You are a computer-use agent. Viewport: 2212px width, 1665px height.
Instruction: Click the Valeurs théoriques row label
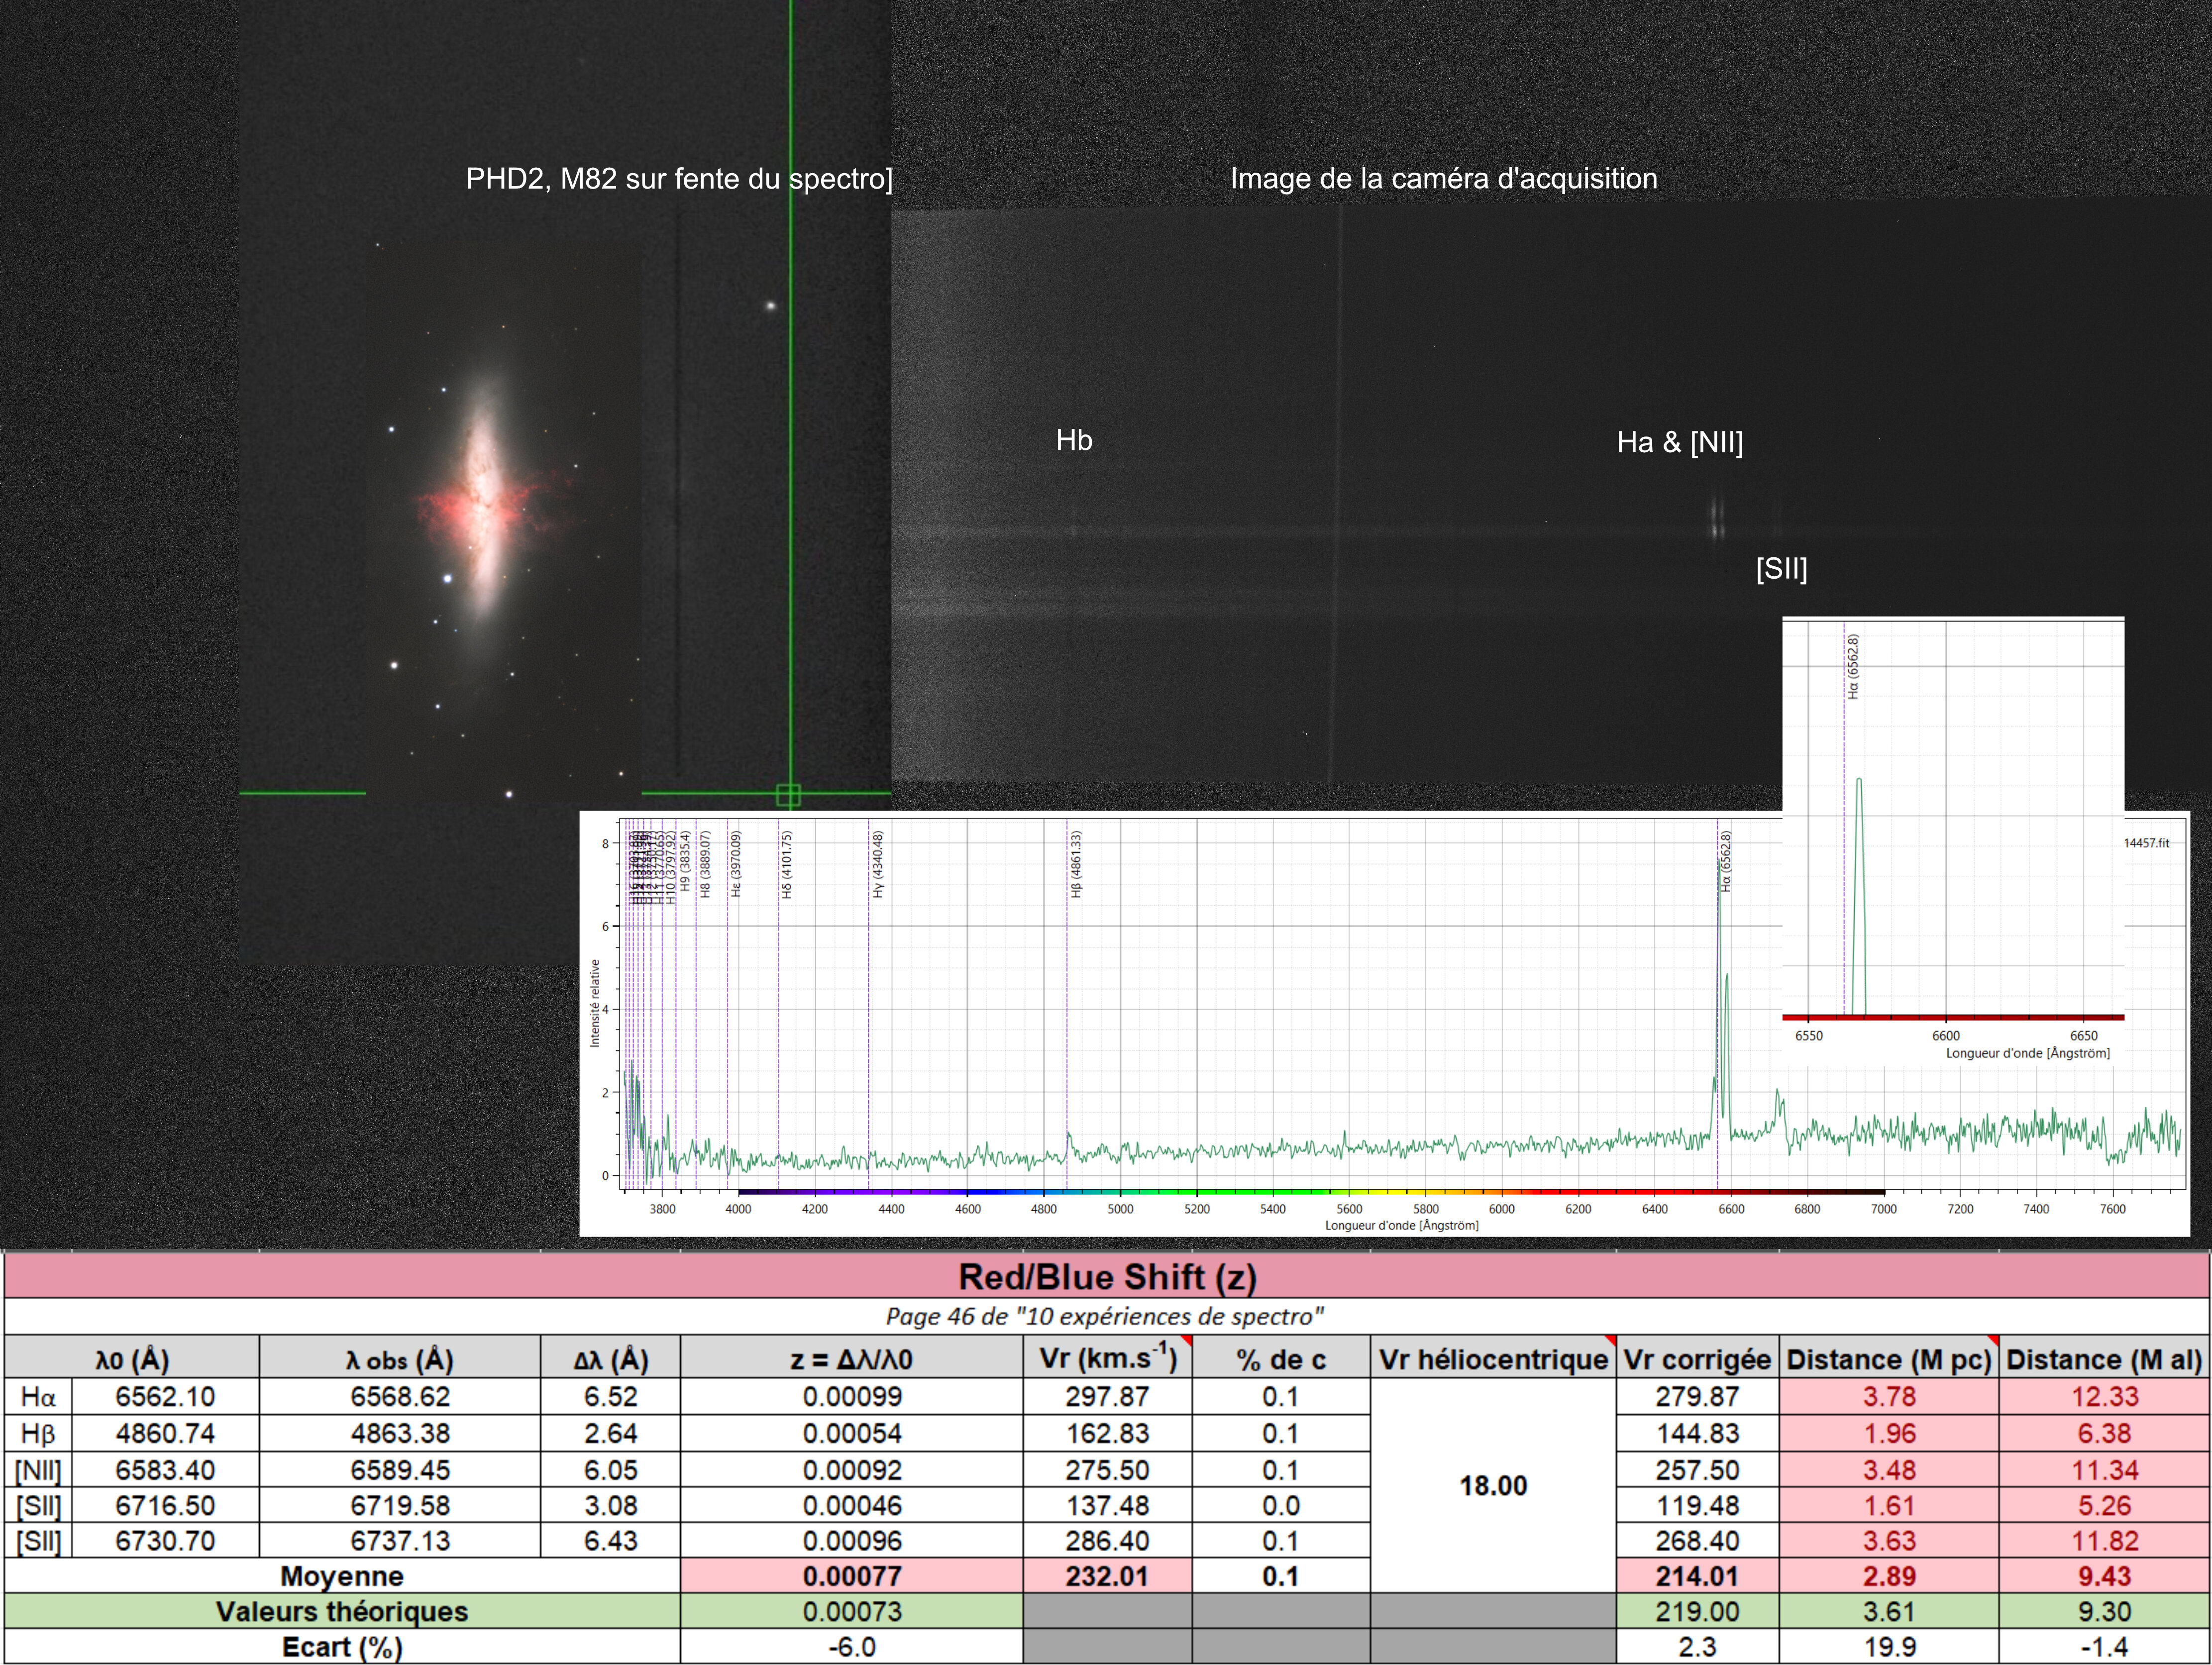coord(341,1611)
